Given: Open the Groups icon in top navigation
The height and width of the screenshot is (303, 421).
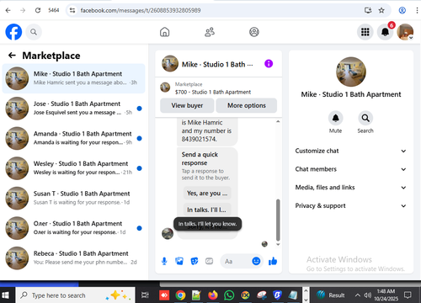Looking at the screenshot, I should [254, 32].
